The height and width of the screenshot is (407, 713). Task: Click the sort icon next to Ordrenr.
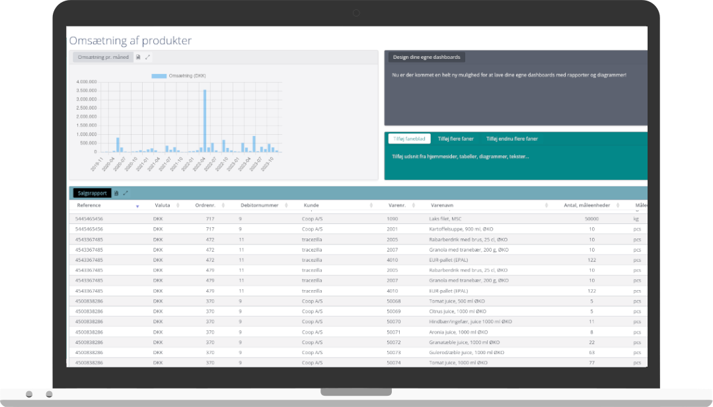coord(223,205)
